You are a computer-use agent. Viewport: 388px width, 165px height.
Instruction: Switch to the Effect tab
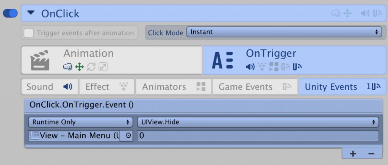[107, 87]
